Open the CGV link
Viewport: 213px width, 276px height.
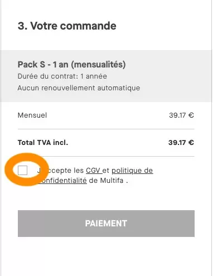tap(94, 171)
